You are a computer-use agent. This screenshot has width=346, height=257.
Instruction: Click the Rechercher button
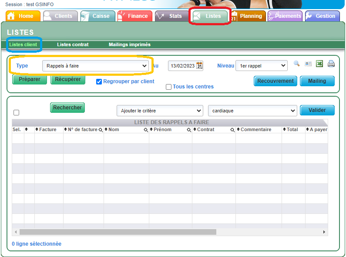67,108
